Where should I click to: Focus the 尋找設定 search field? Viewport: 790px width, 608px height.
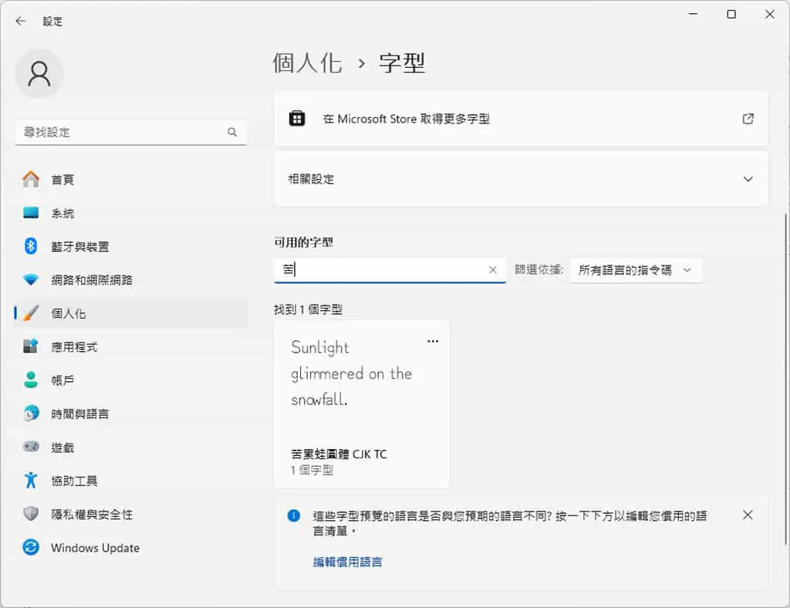[x=131, y=133]
